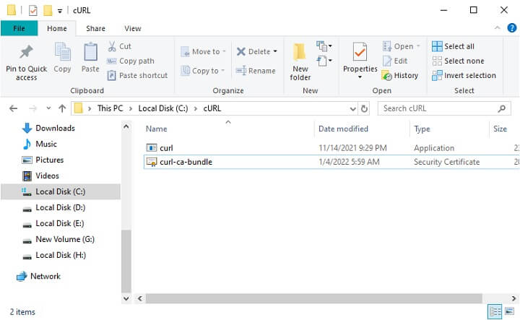This screenshot has height=320, width=520.
Task: Switch to details view in status bar
Action: click(x=495, y=312)
